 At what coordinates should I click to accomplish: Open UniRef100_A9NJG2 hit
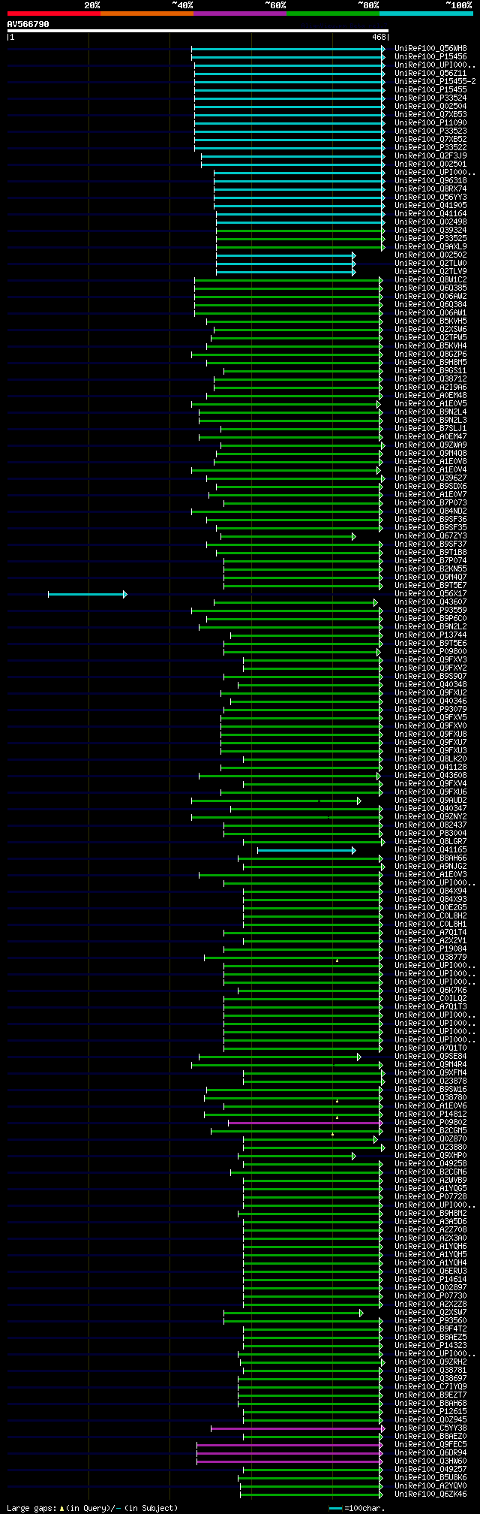[430, 866]
